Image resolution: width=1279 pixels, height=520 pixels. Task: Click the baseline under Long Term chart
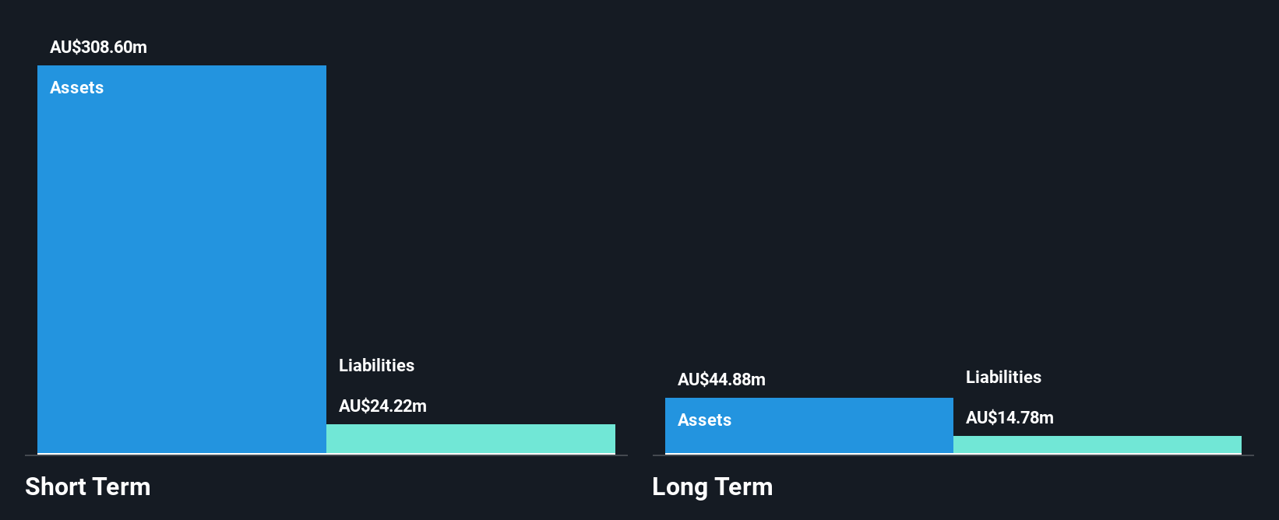tap(953, 455)
